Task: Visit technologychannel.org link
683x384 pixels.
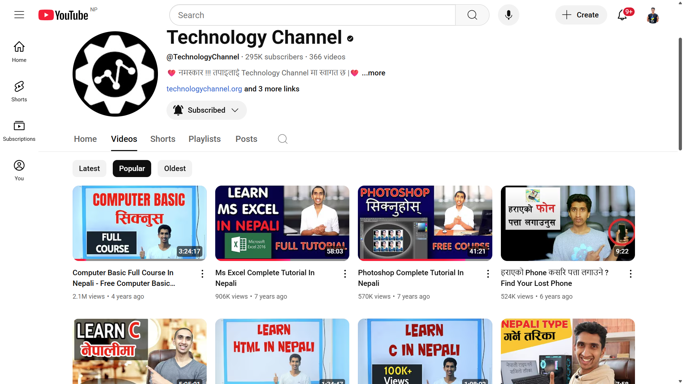Action: [204, 89]
